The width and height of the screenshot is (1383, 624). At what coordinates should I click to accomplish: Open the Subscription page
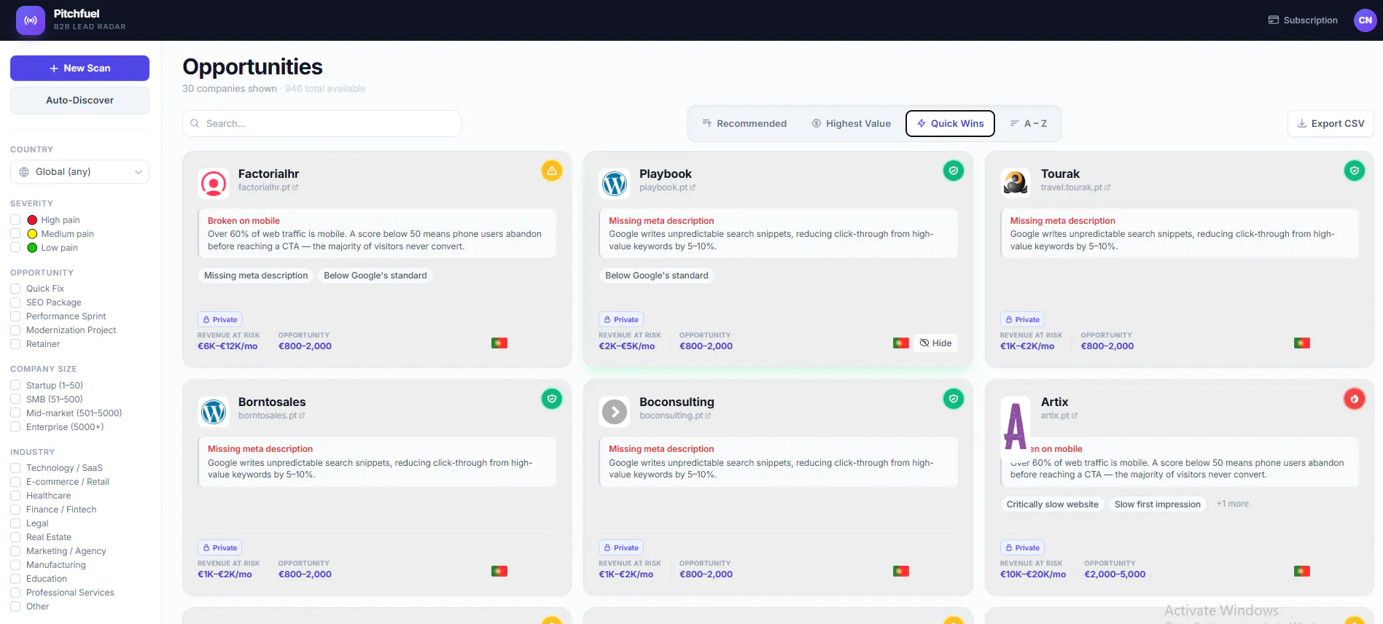1303,20
